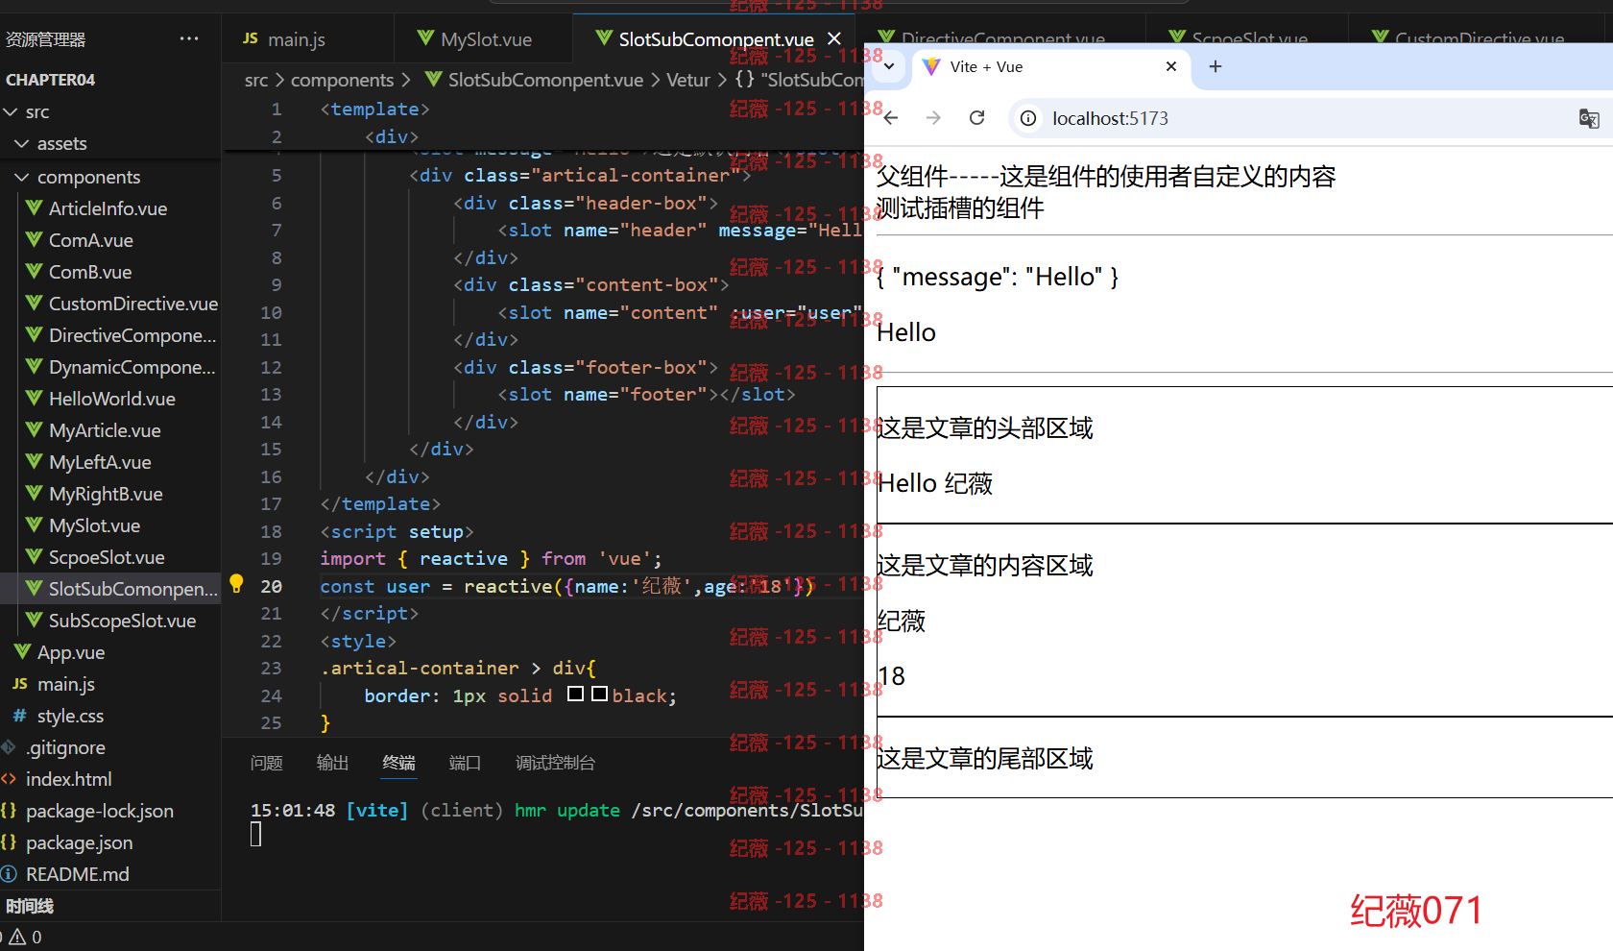
Task: Click 'Hello 纪薇' text on the web page
Action: tap(935, 483)
